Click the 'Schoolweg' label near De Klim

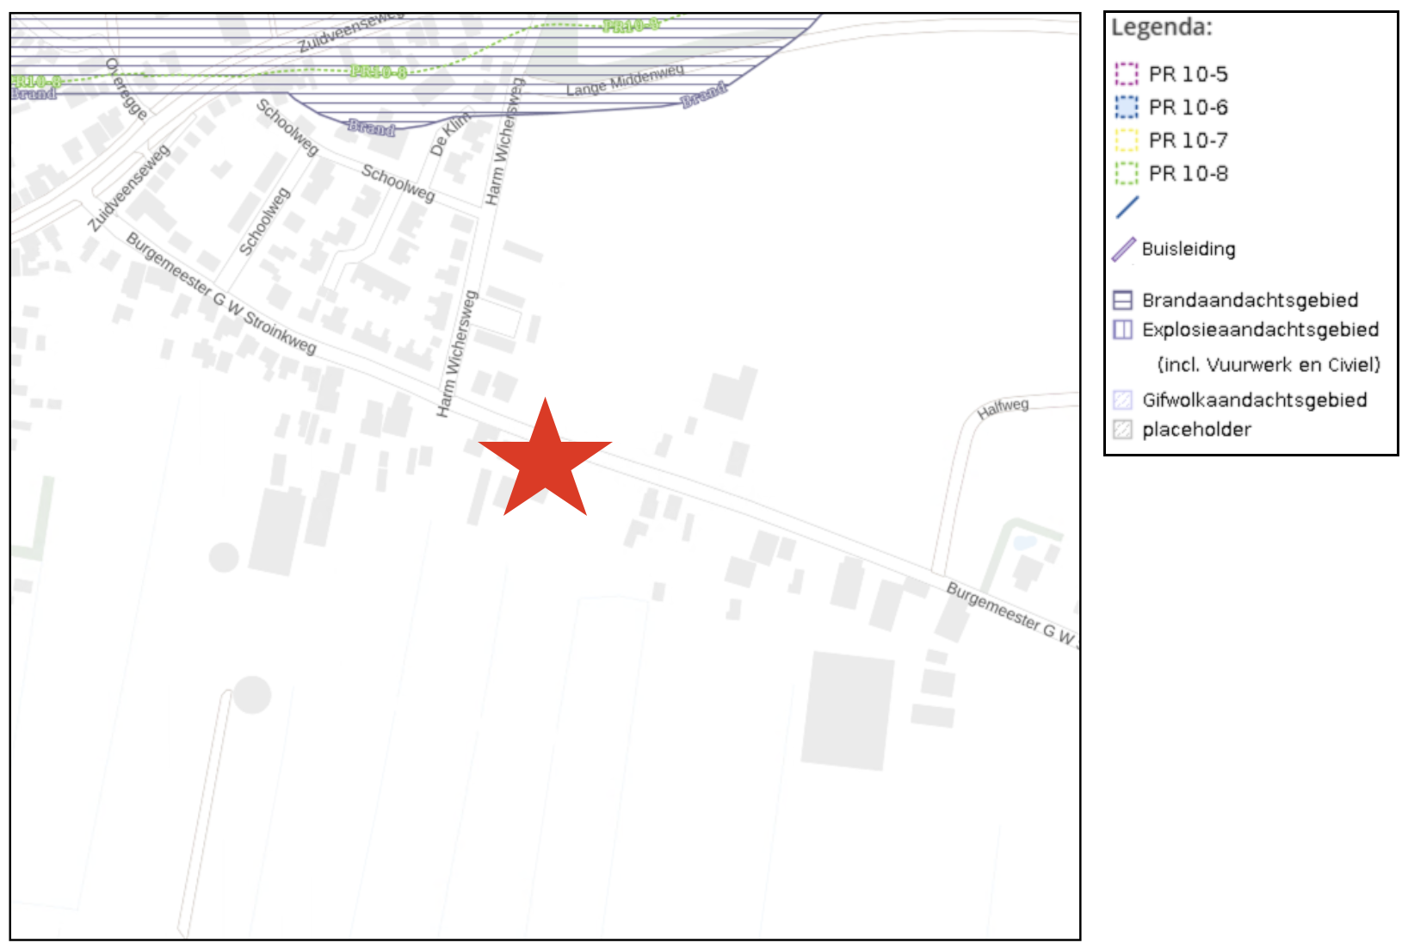pyautogui.click(x=398, y=183)
